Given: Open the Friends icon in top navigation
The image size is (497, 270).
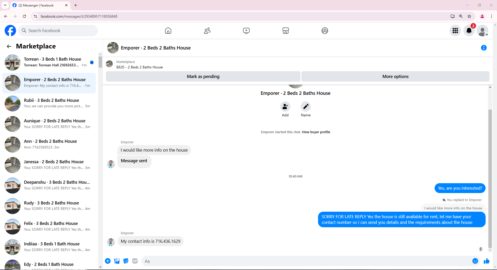Looking at the screenshot, I should click(x=207, y=31).
